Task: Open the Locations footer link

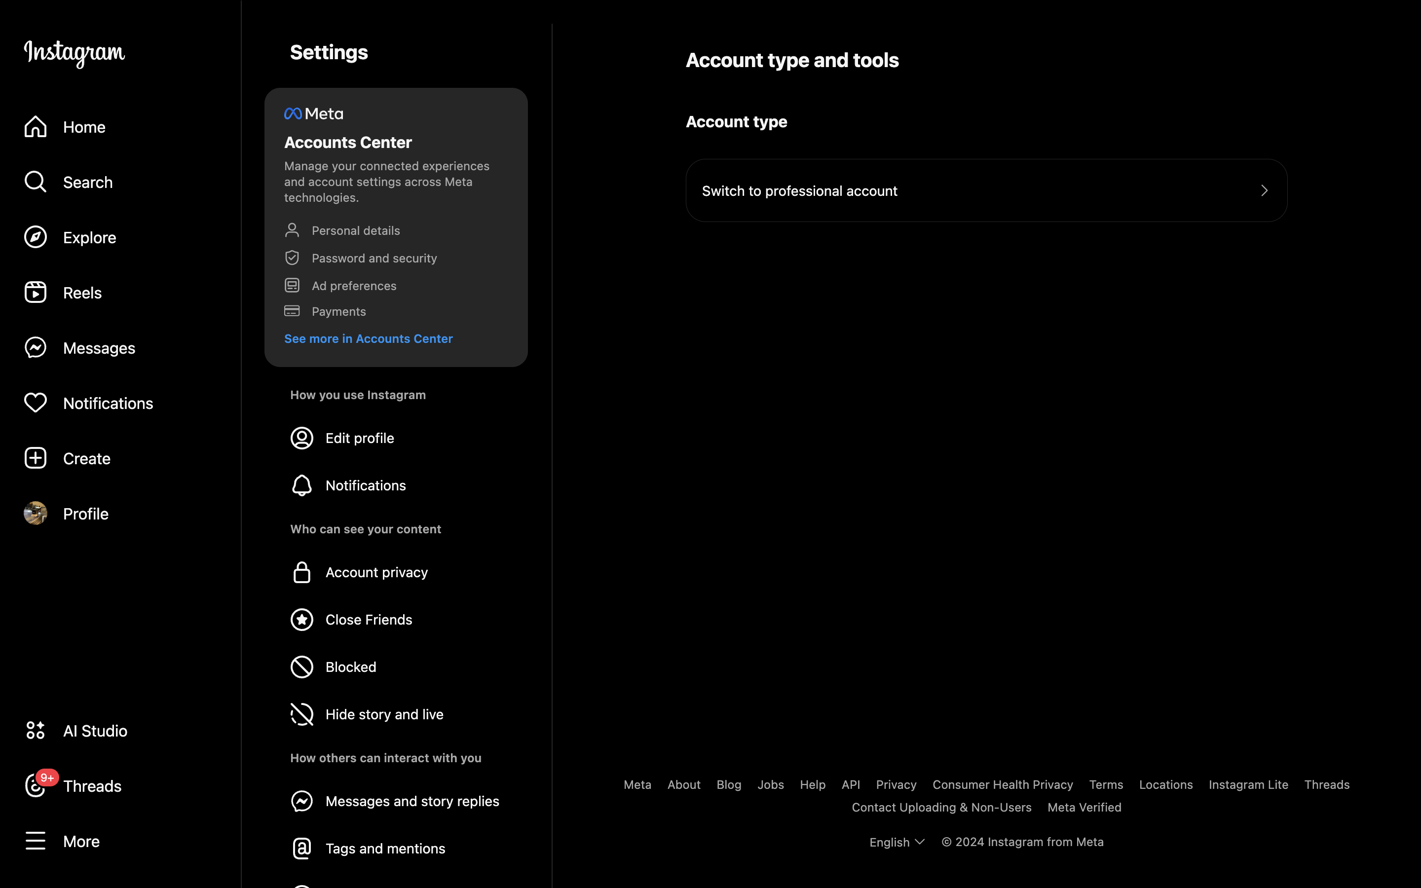Action: tap(1166, 784)
